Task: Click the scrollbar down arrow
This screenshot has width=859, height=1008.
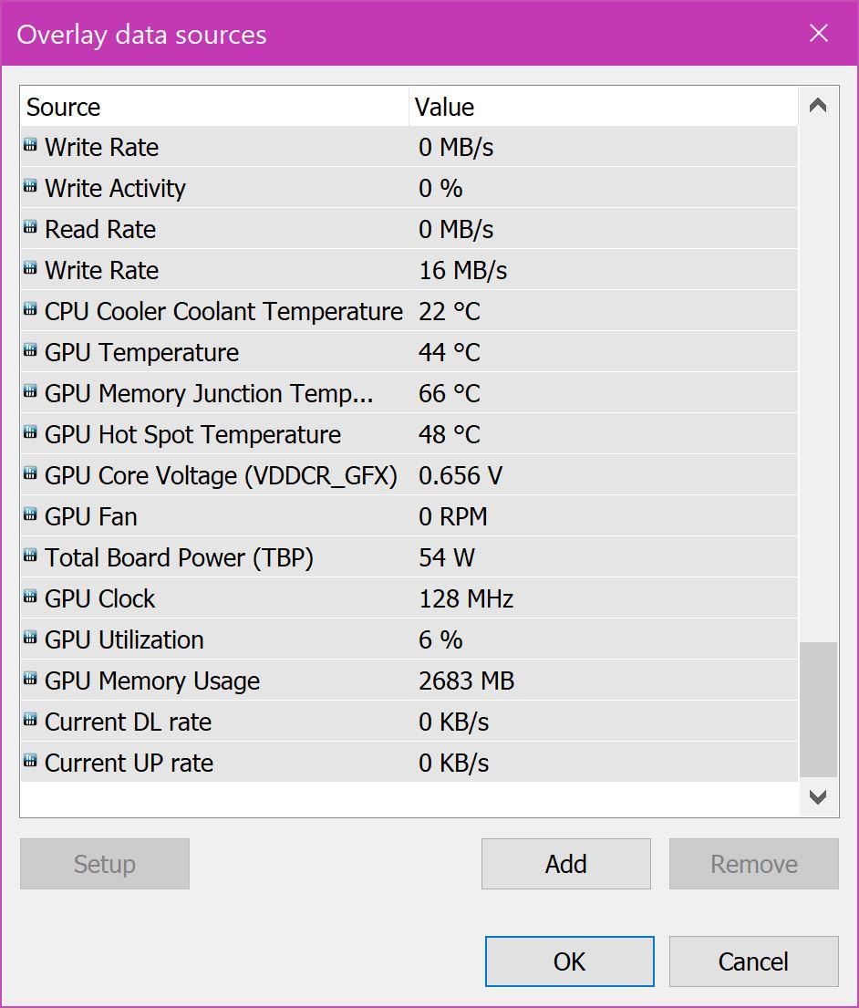Action: [818, 797]
